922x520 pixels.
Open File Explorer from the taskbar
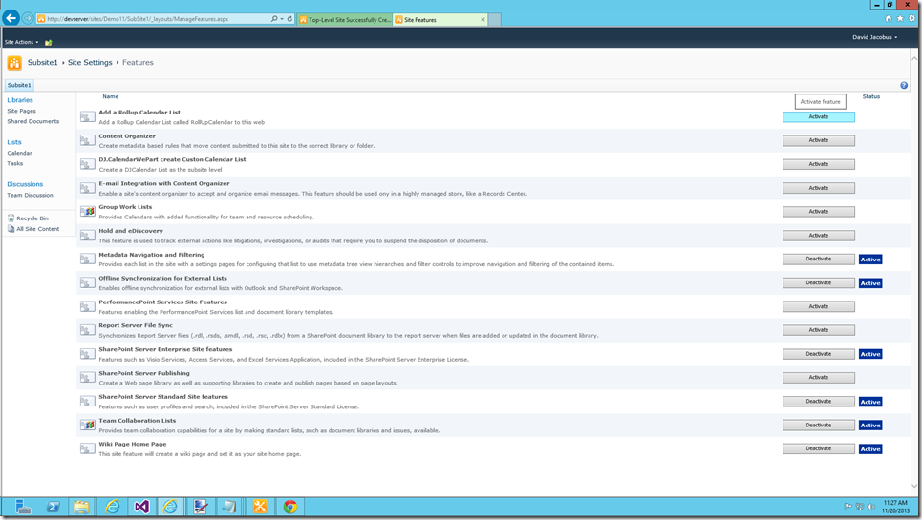click(x=81, y=507)
